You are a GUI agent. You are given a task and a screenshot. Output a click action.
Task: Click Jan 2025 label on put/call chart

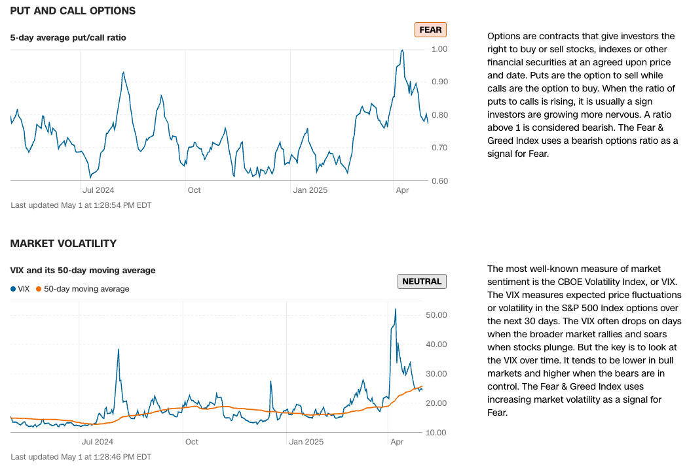tap(310, 190)
